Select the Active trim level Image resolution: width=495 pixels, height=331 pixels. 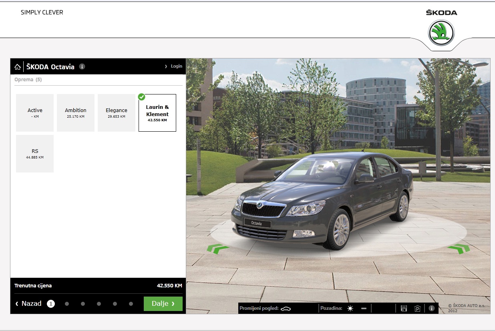coord(35,113)
